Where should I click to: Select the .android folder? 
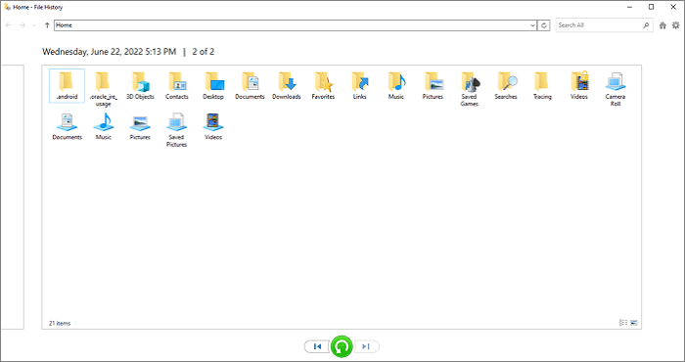click(x=67, y=85)
